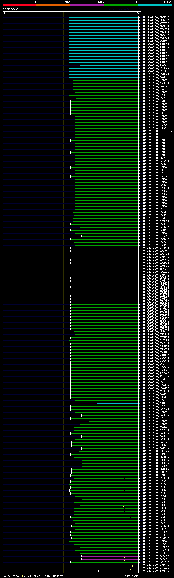Click the UniRef100_B0KWP2 label

(156, 185)
